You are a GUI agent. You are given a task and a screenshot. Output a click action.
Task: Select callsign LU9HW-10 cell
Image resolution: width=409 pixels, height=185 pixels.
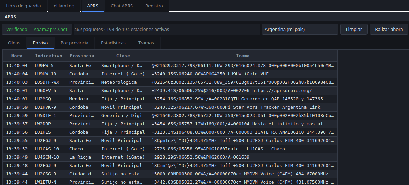(x=48, y=74)
